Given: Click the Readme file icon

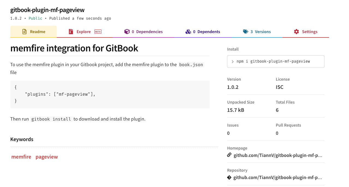Looking at the screenshot, I should (x=25, y=32).
